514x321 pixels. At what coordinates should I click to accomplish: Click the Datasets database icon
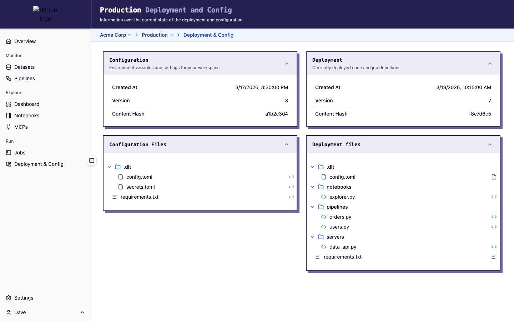click(x=9, y=67)
